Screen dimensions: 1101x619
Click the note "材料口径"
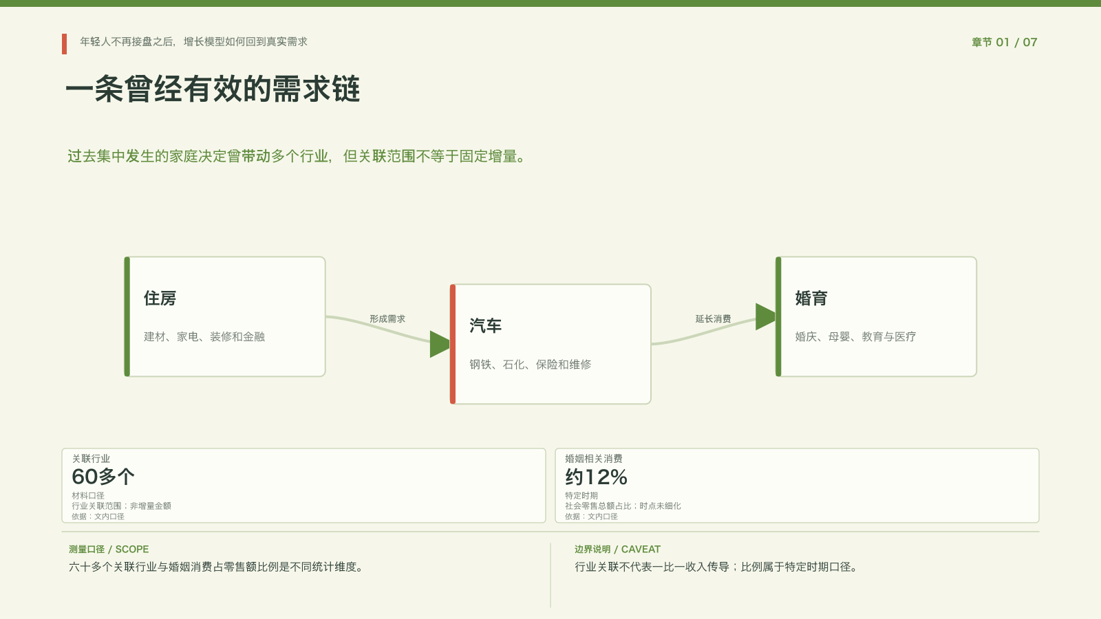pyautogui.click(x=88, y=496)
